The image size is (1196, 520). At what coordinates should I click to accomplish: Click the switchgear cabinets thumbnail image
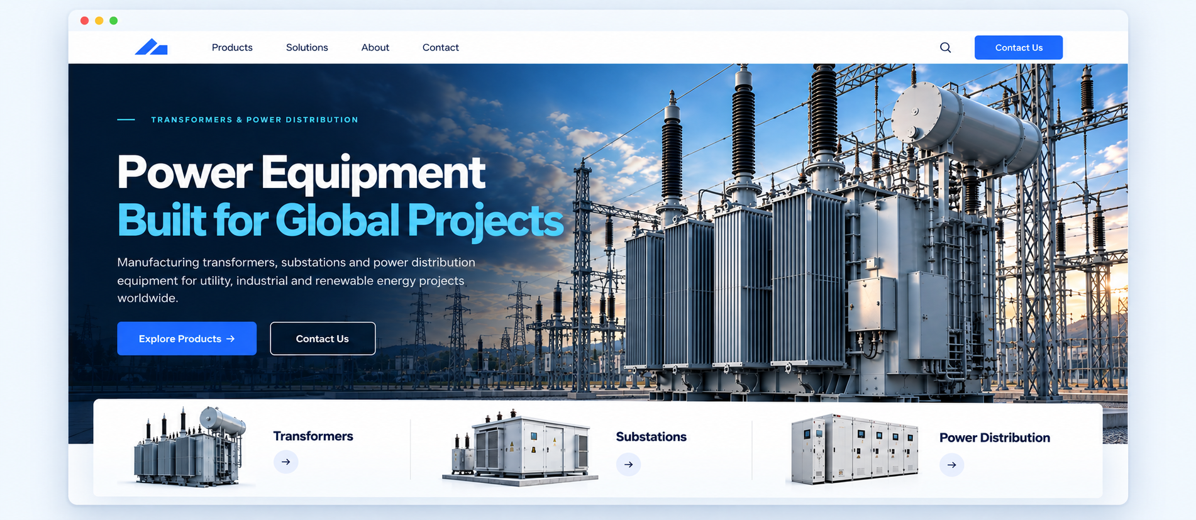click(x=854, y=449)
